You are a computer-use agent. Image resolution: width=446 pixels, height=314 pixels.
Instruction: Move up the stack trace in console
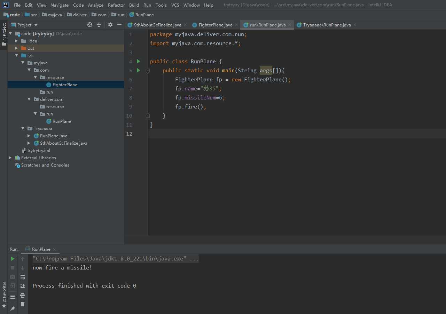[23, 259]
